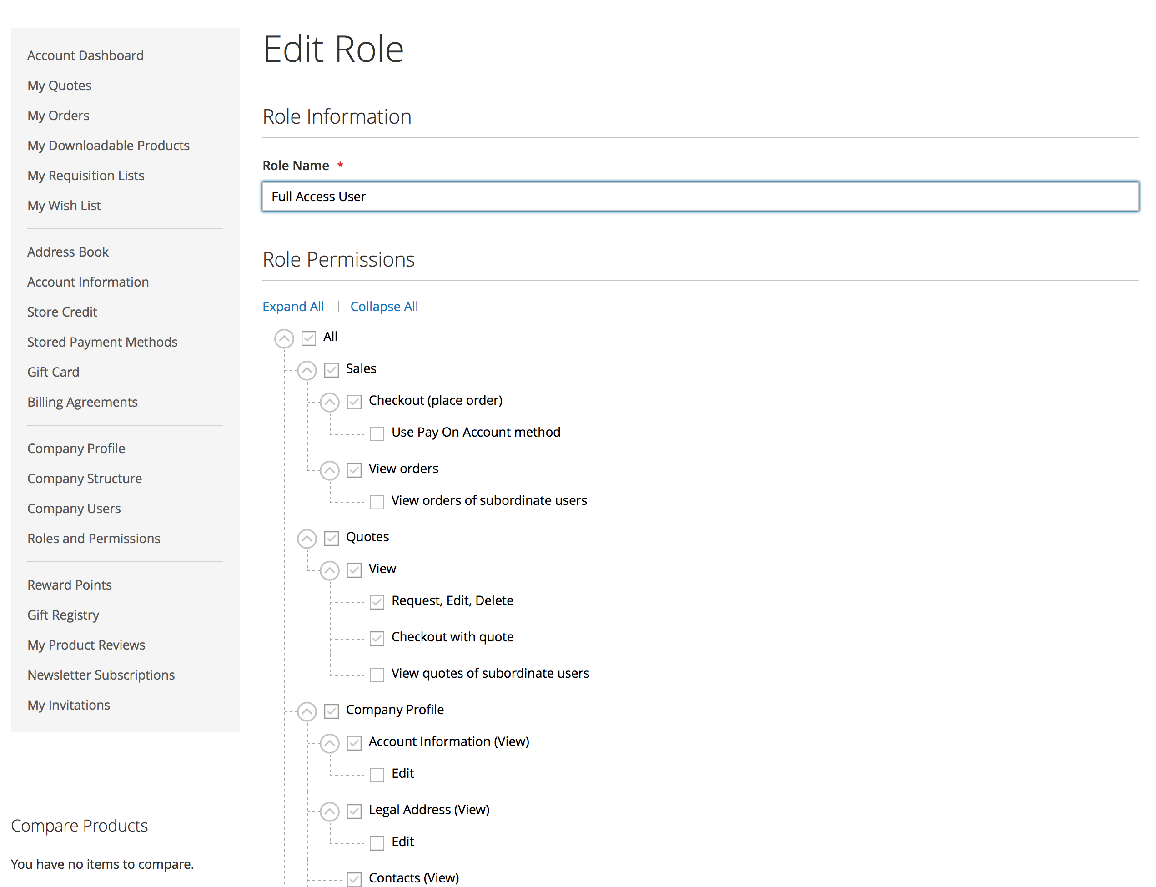Image resolution: width=1156 pixels, height=887 pixels.
Task: Check View quotes of subordinate users
Action: click(x=377, y=675)
